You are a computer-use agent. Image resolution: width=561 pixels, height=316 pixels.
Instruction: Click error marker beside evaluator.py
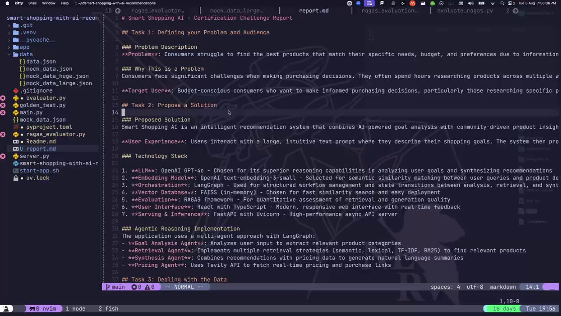(3, 98)
